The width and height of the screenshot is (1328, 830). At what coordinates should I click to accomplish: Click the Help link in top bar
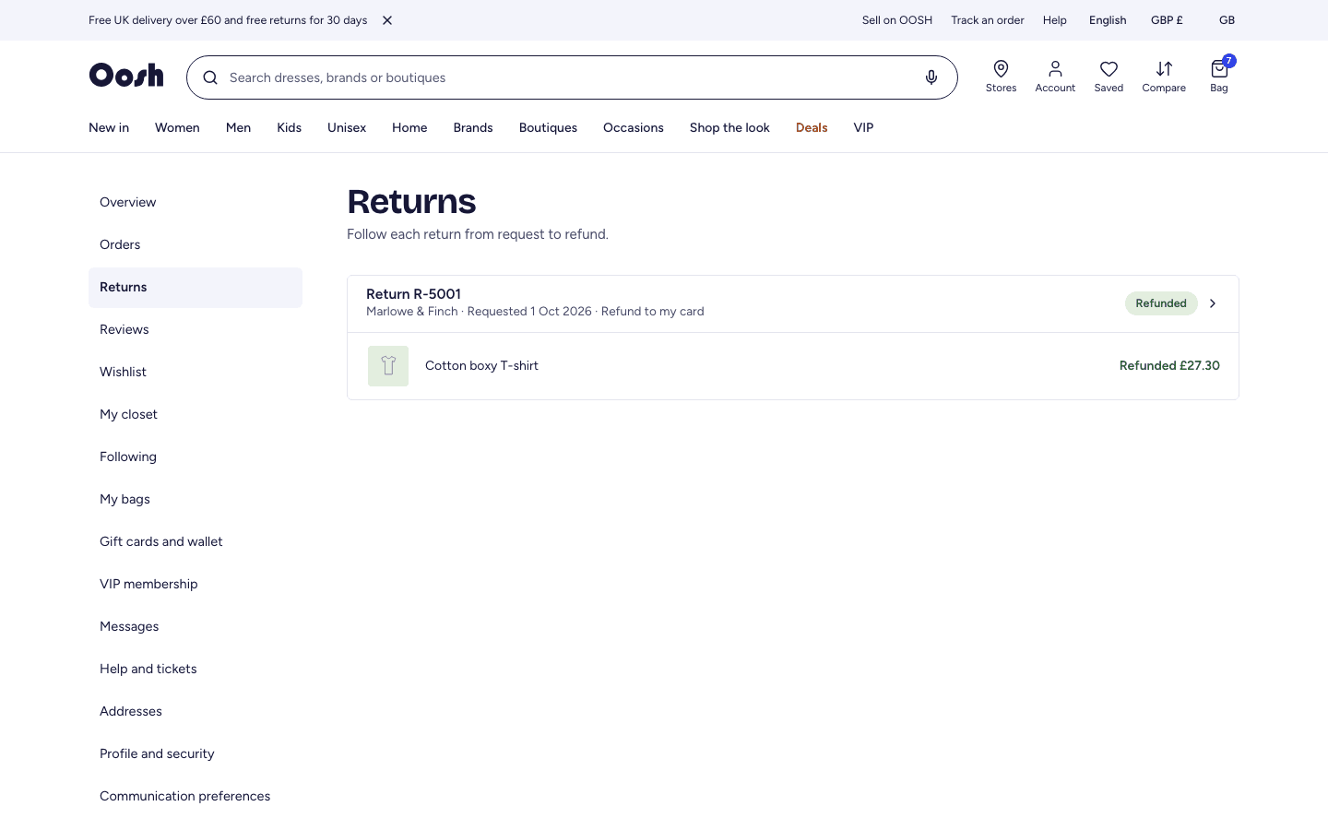(x=1055, y=20)
